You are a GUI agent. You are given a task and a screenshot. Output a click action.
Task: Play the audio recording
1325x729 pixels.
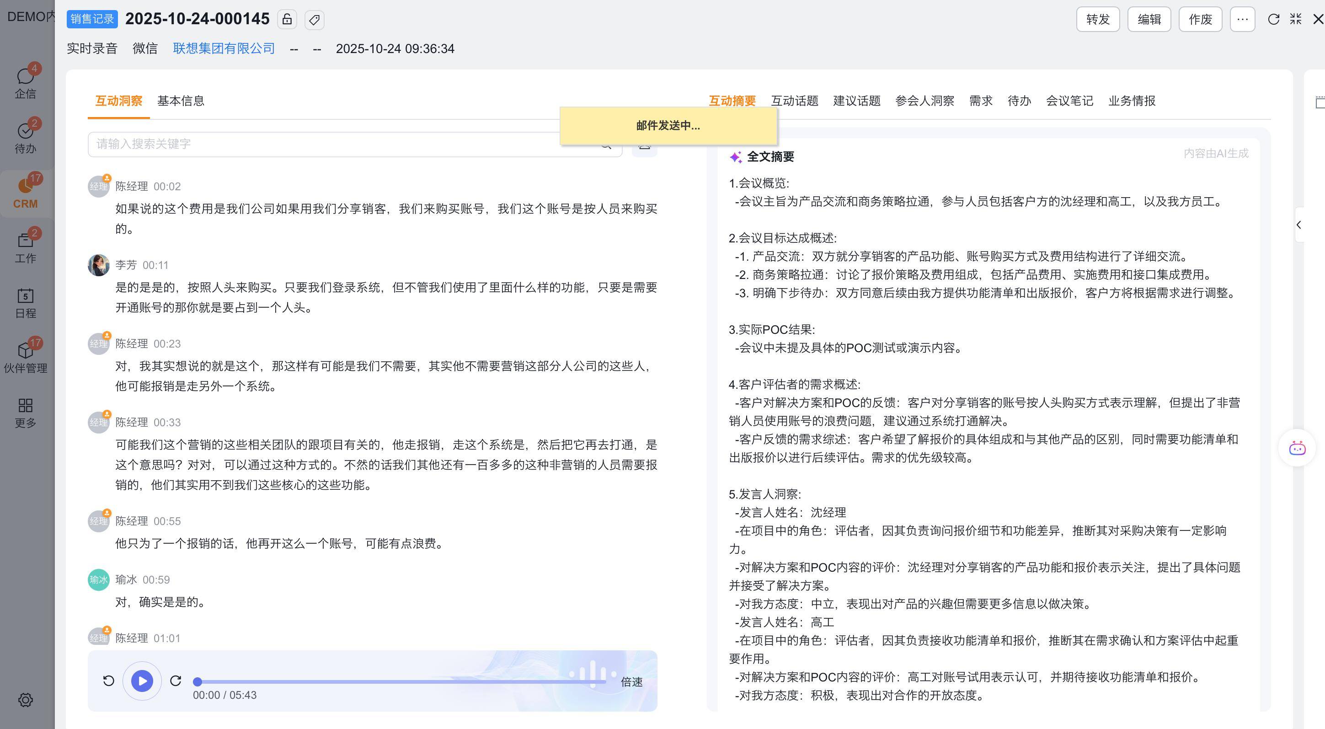(142, 681)
